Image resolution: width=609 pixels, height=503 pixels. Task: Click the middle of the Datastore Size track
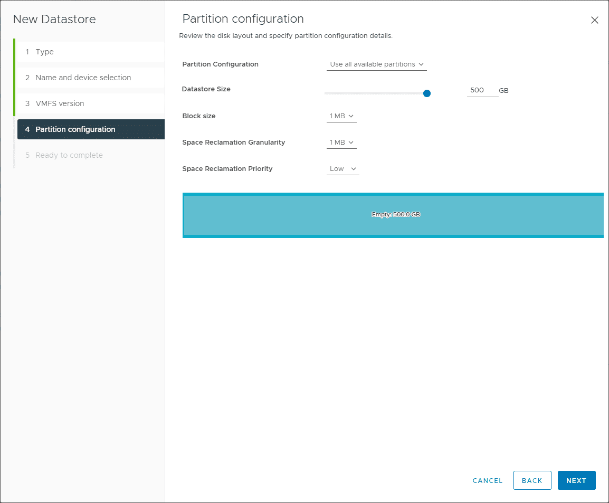pos(376,93)
